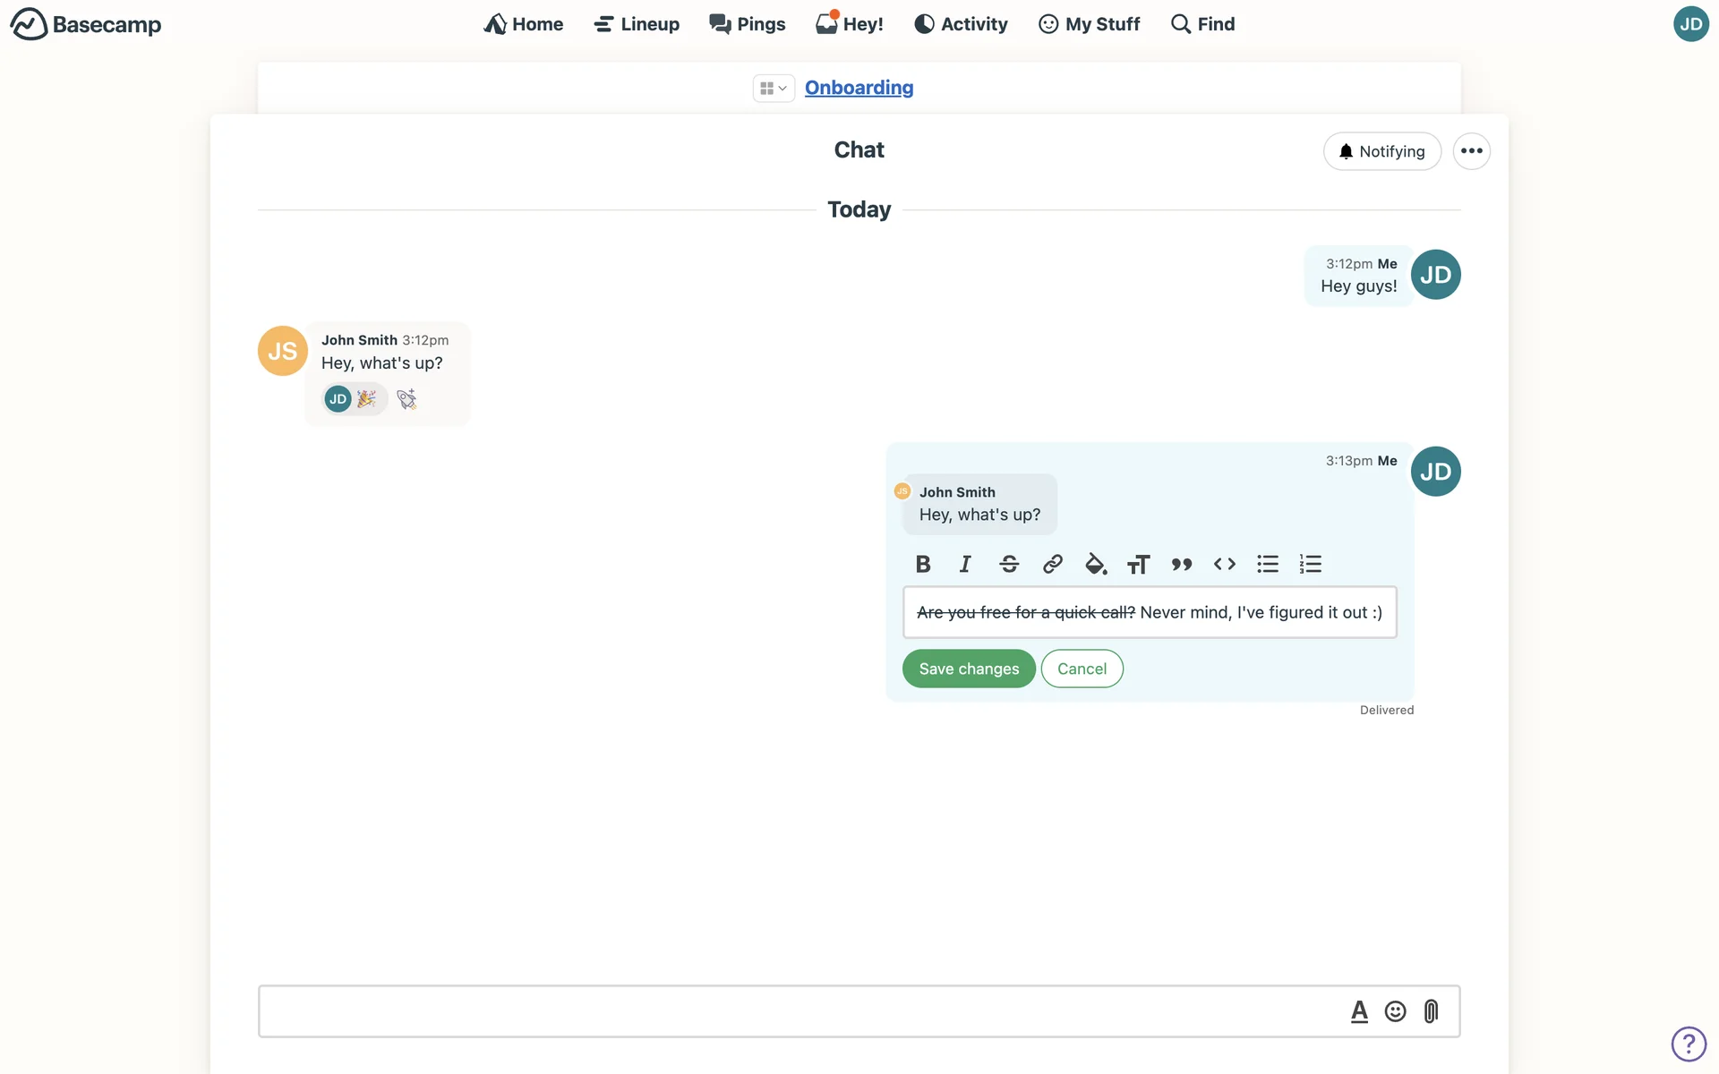Go to Pings in navigation

tap(748, 24)
